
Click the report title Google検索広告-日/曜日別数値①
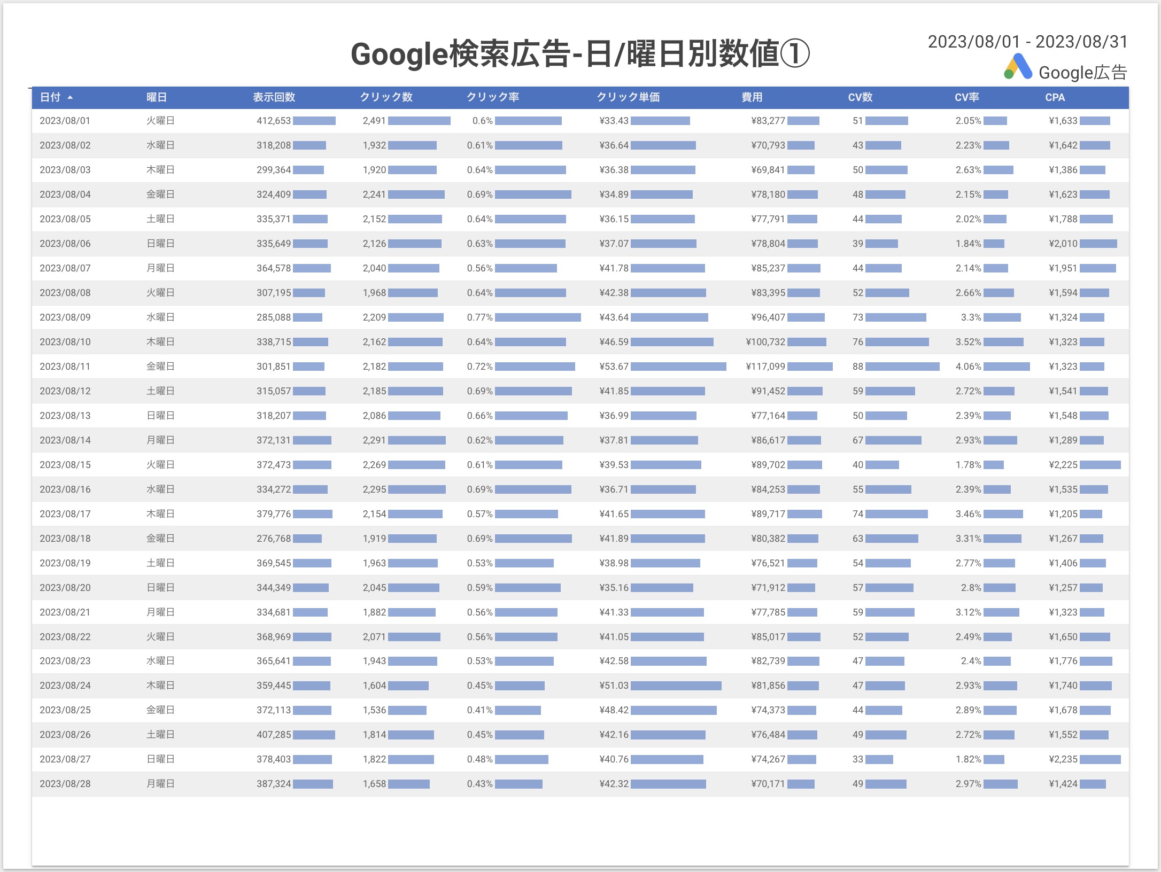coord(580,54)
